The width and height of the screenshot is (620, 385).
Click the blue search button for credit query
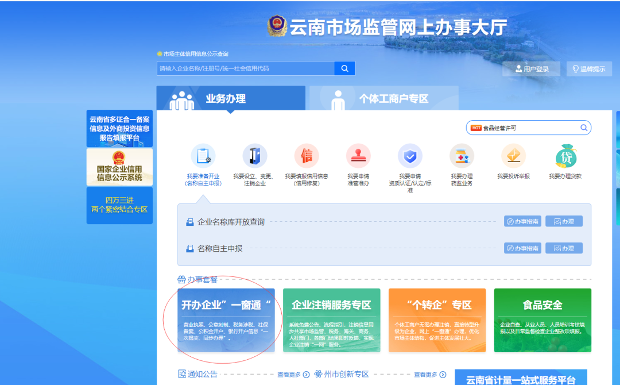[345, 68]
